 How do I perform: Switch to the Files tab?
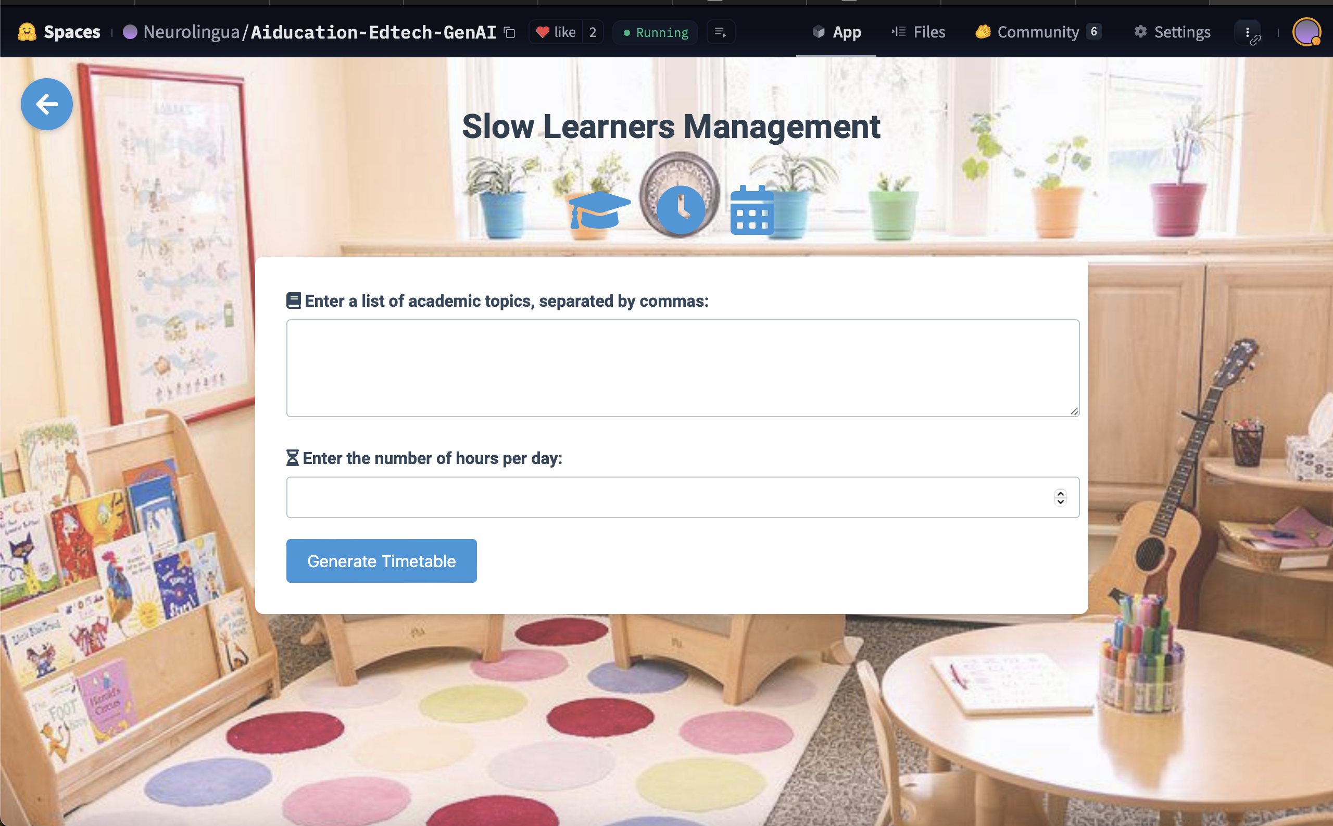[x=919, y=32]
